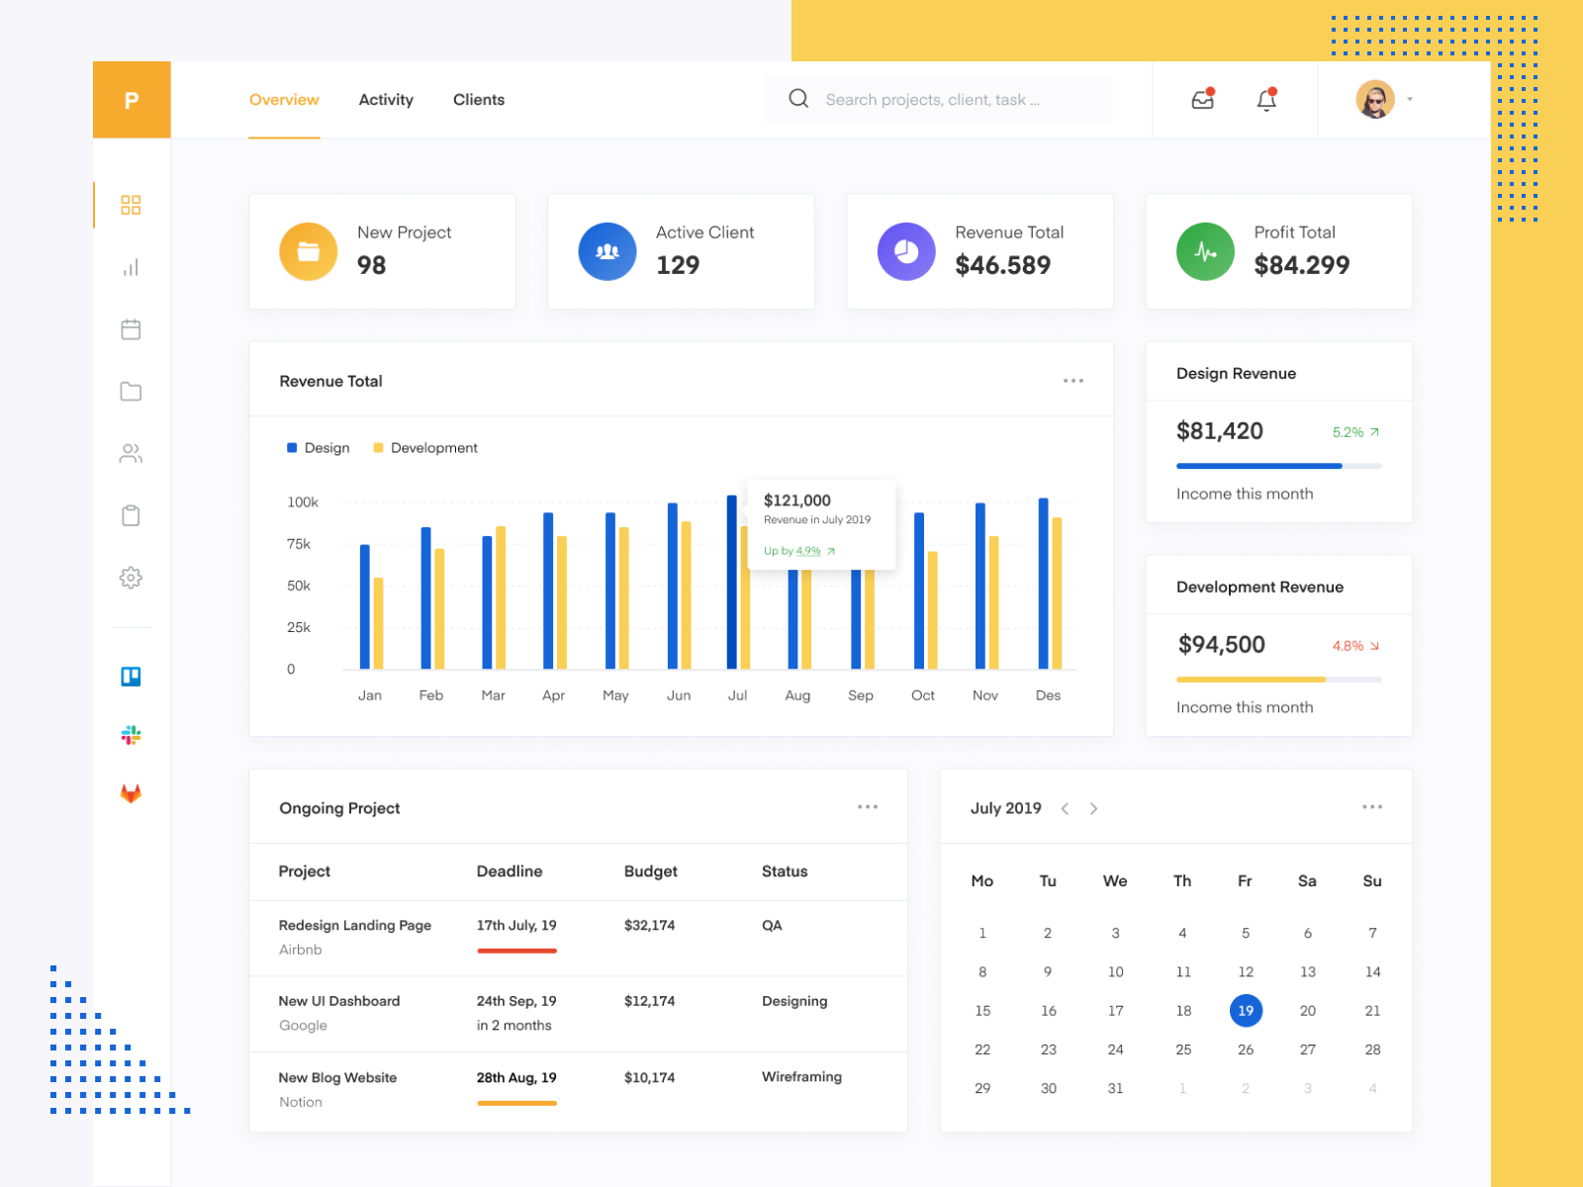The image size is (1583, 1187).
Task: Click the New Blog Website deadline bar
Action: point(516,1103)
